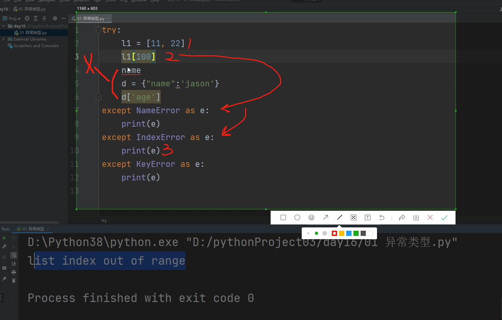The image size is (502, 320).
Task: Click the 'except KeyError as e:' line
Action: pyautogui.click(x=153, y=164)
